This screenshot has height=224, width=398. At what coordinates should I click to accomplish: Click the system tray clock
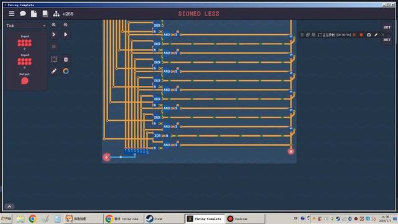386,218
